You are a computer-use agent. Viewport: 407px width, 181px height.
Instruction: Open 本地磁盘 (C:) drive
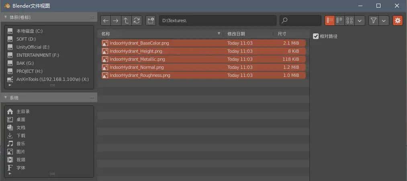tap(49, 31)
